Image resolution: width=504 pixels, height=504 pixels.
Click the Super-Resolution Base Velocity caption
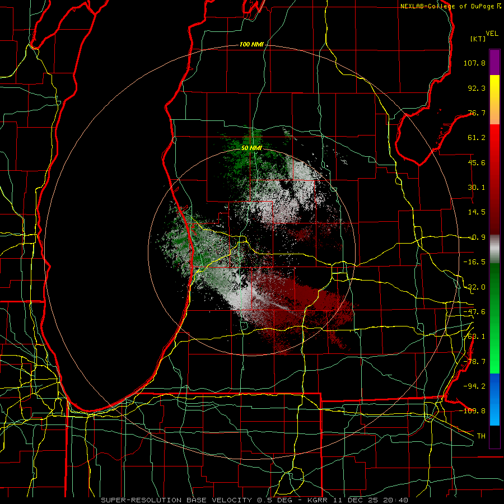click(255, 500)
